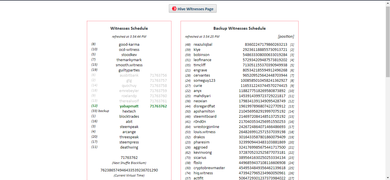Click the "[position]" column label
The width and height of the screenshot is (390, 180).
286,37
